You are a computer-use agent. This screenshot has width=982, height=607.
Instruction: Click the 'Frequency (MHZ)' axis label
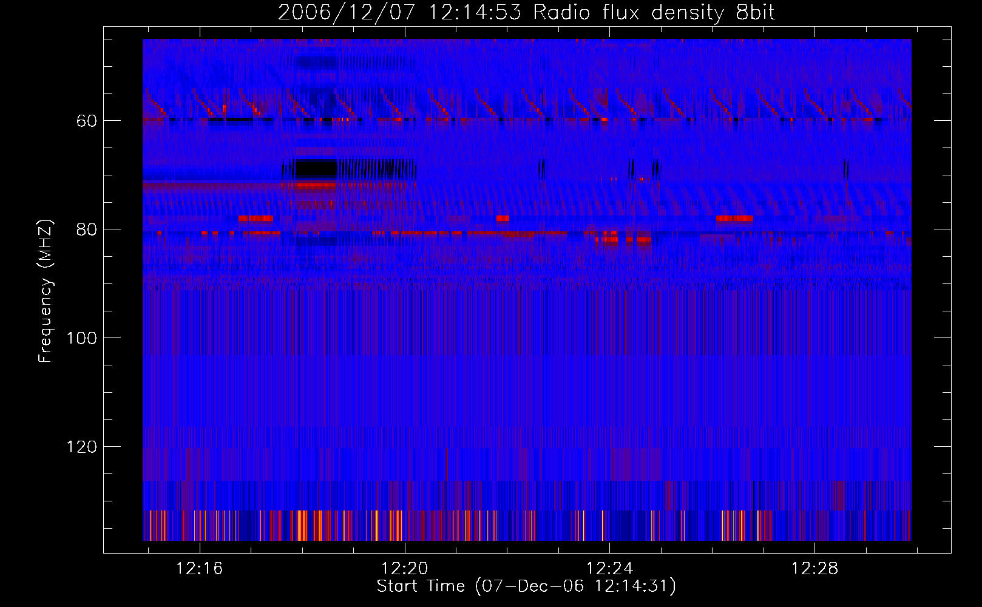[46, 291]
